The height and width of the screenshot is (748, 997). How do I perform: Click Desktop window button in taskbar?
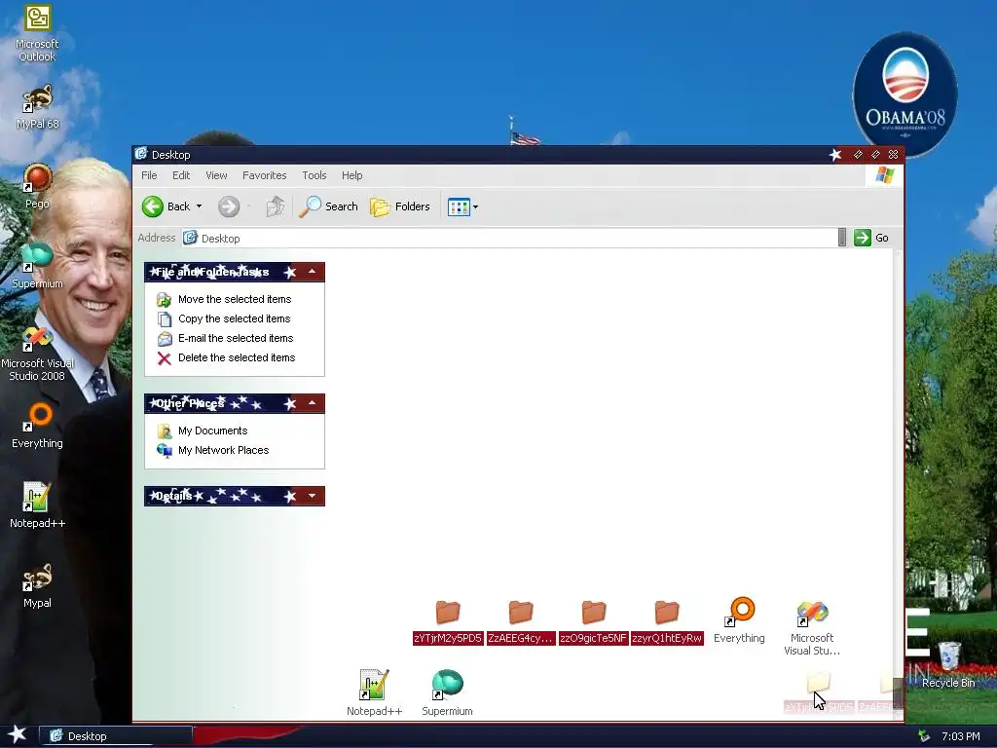coord(117,736)
